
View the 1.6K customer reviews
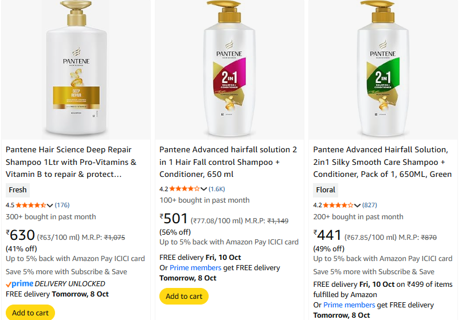point(217,188)
